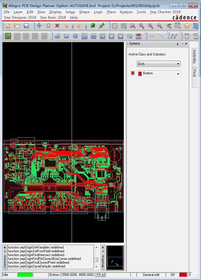Click the Open file folder icon
The image size is (201, 280).
[17, 26]
